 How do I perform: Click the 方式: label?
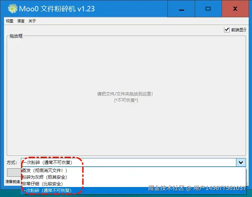[x=12, y=163]
